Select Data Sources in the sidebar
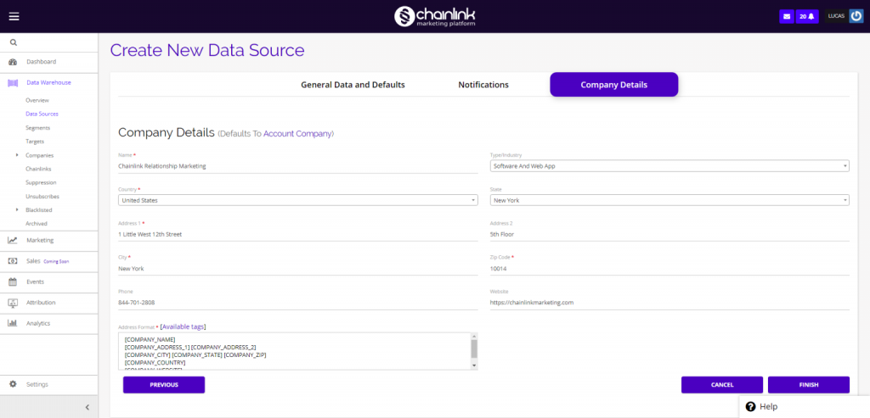 point(42,114)
